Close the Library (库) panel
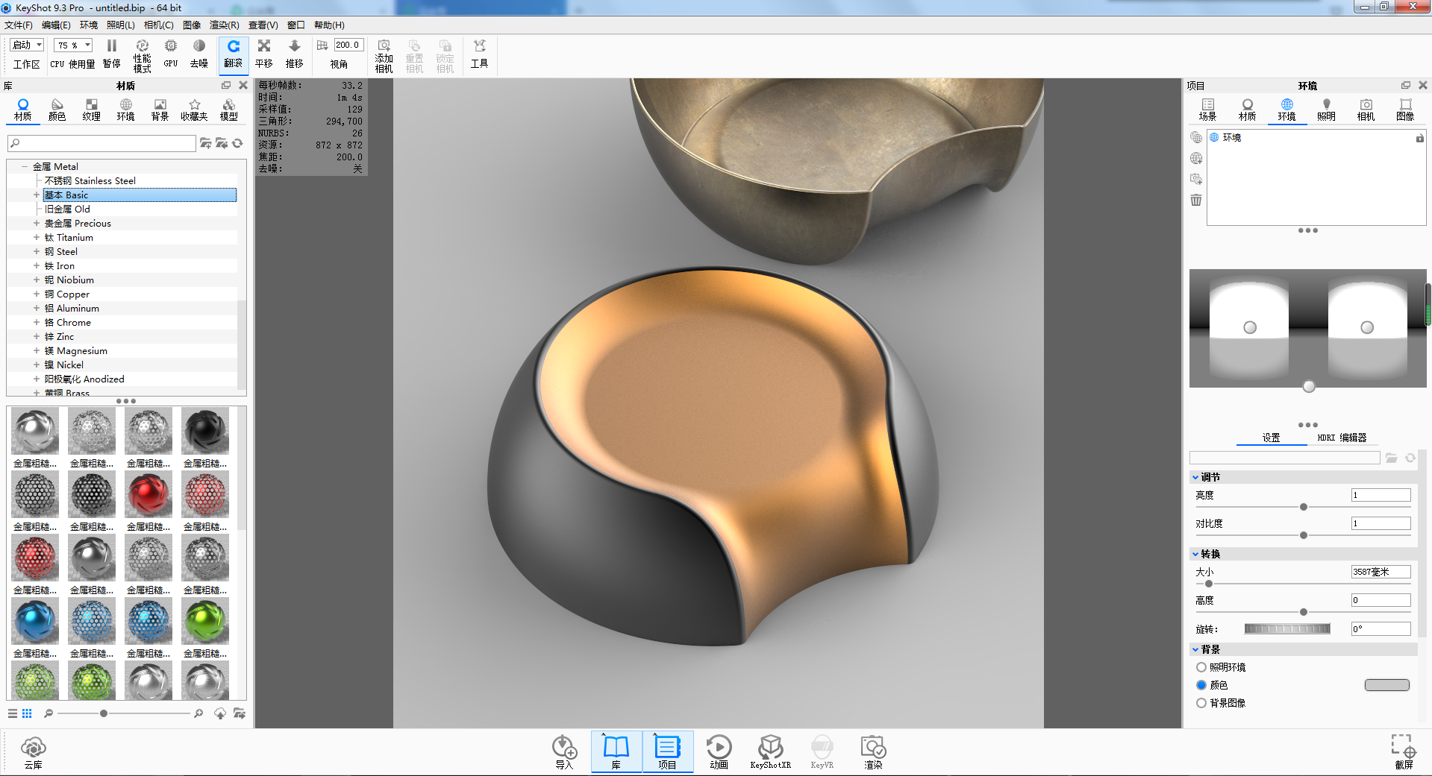The width and height of the screenshot is (1432, 776). pyautogui.click(x=243, y=86)
